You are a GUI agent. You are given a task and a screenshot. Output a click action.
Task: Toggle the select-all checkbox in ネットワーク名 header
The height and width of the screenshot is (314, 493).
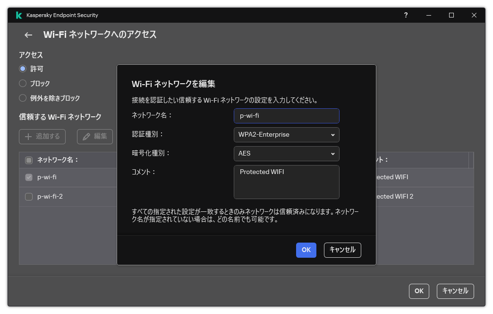click(28, 159)
